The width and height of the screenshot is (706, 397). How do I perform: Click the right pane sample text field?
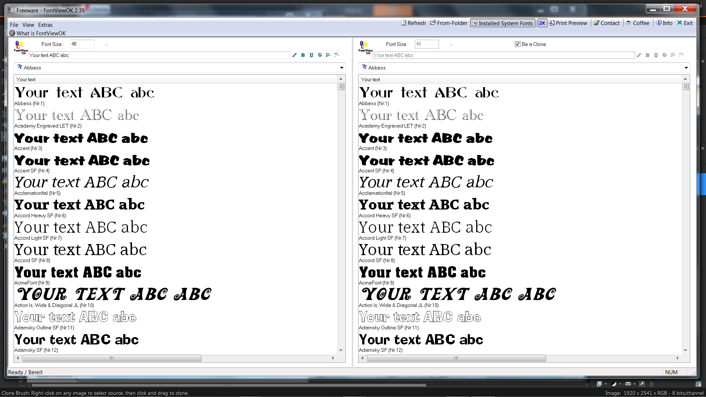click(x=504, y=55)
